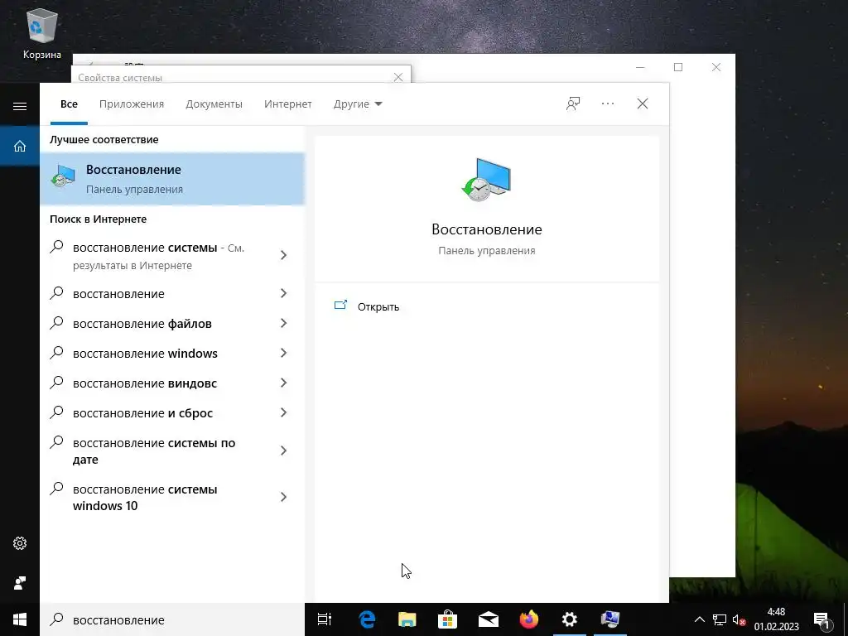The height and width of the screenshot is (636, 848).
Task: Open File Explorer from taskbar
Action: pyautogui.click(x=407, y=619)
